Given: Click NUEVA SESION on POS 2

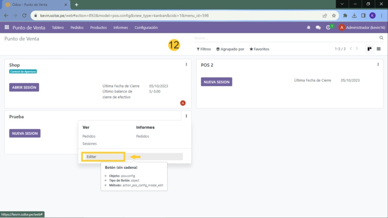Looking at the screenshot, I should tap(216, 82).
